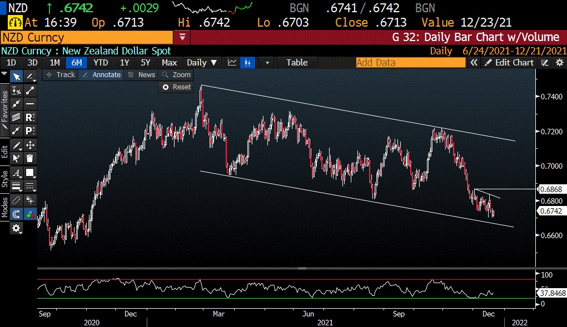Pick the trend line drawing tool
Screen dimensions: 567x327
tap(30, 90)
